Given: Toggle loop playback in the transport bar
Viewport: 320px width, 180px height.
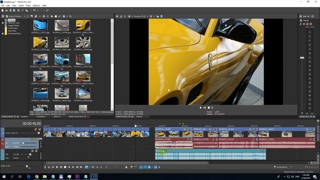Looking at the screenshot, I should point(49,167).
